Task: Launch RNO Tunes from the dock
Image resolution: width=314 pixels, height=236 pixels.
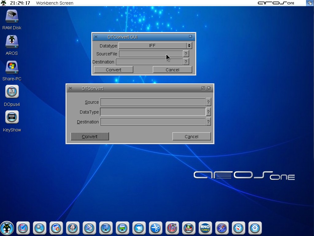Action: point(205,228)
